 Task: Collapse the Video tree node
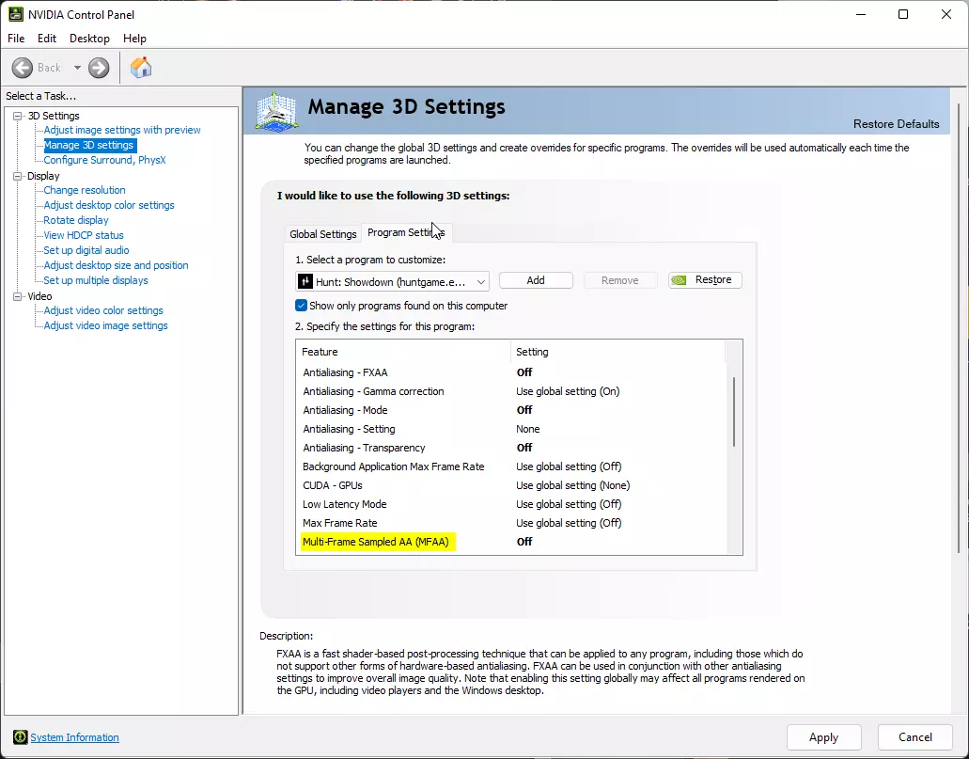18,296
